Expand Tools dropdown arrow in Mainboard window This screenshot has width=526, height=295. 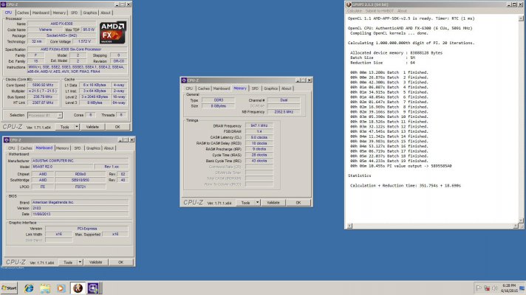[81, 263]
